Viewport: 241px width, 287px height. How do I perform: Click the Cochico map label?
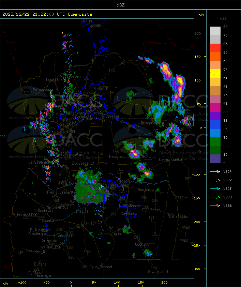tap(142, 244)
